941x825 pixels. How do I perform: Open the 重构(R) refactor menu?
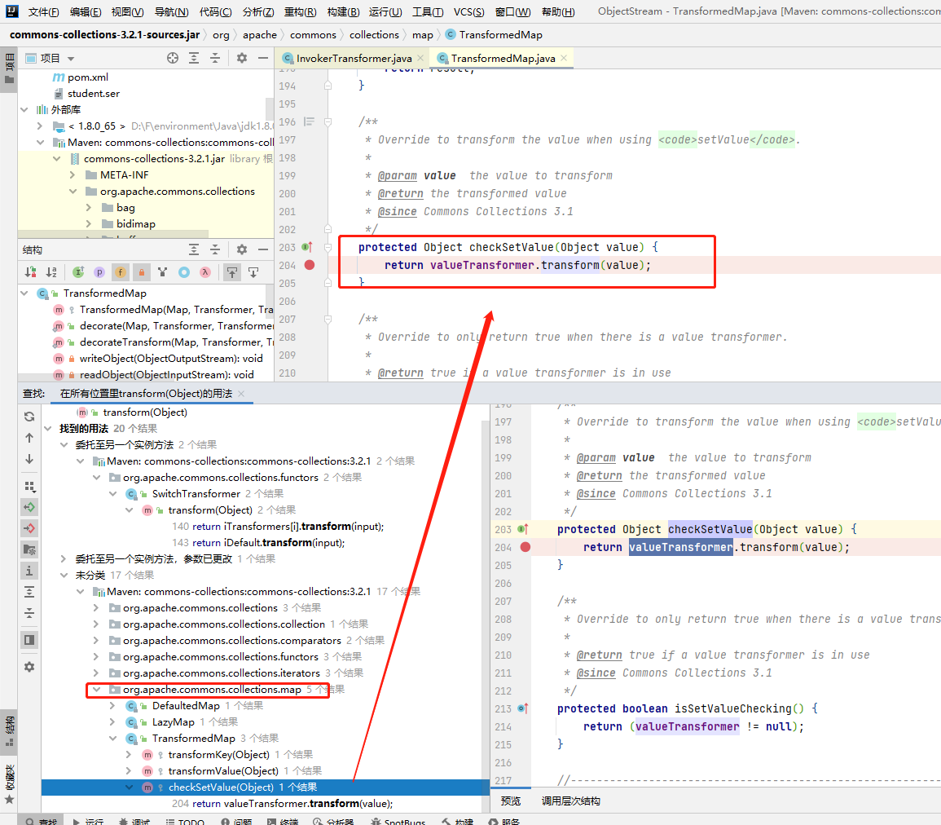300,12
